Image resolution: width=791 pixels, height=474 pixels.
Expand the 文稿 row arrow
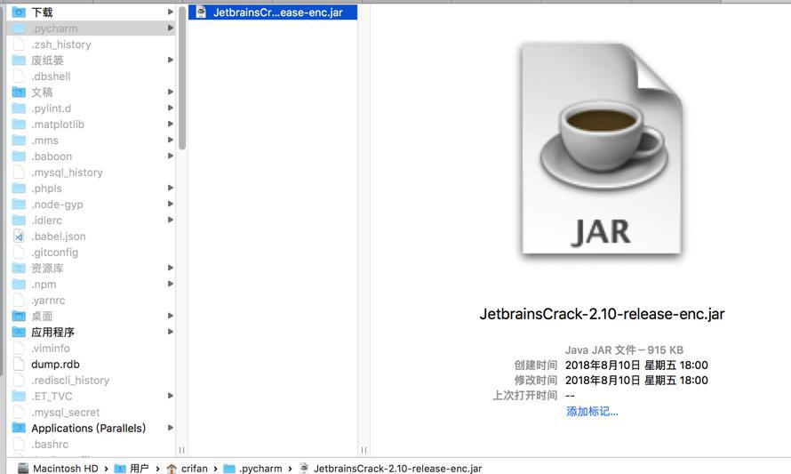tap(171, 92)
